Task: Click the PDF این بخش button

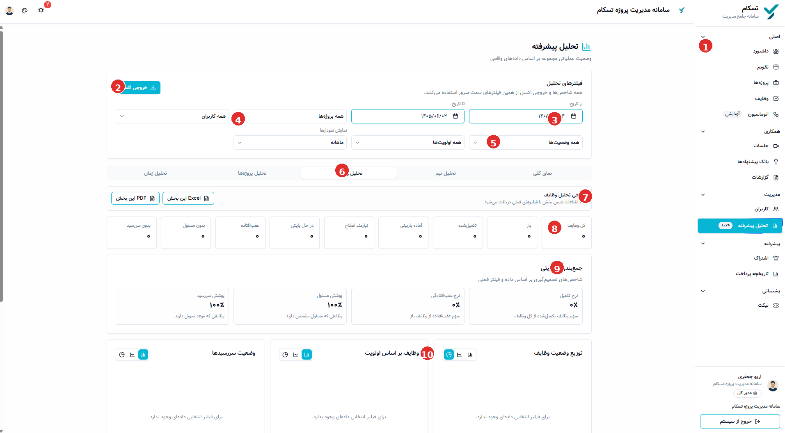Action: point(135,198)
